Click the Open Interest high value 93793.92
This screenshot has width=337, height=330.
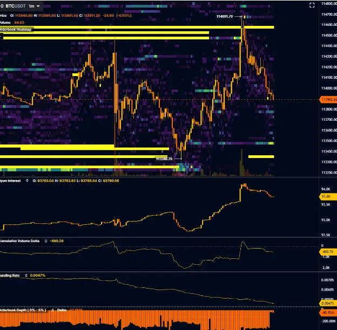tap(68, 181)
